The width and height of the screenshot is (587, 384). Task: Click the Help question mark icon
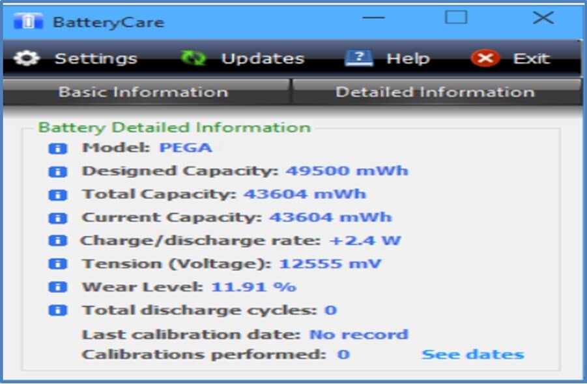coord(358,58)
